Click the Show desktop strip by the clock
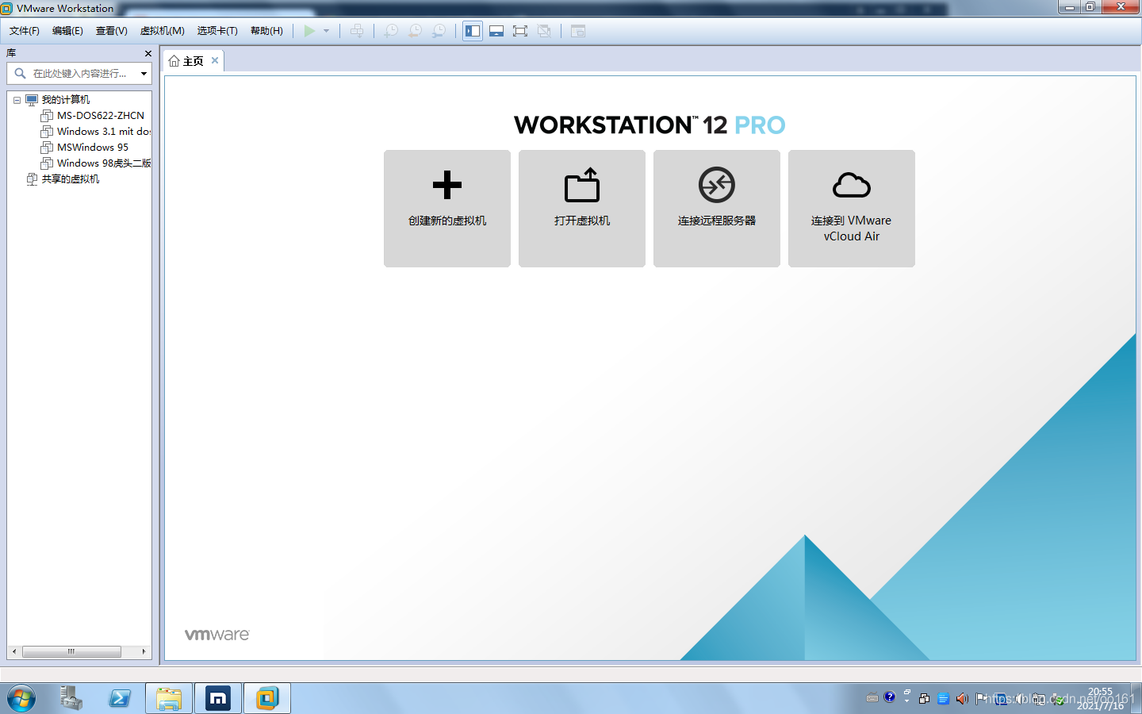The height and width of the screenshot is (714, 1142). point(1136,699)
